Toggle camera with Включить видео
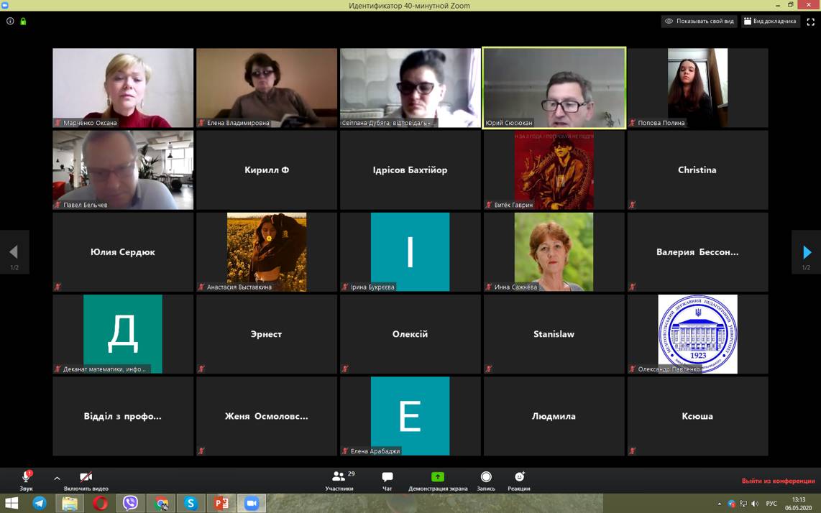The image size is (821, 513). pos(86,480)
